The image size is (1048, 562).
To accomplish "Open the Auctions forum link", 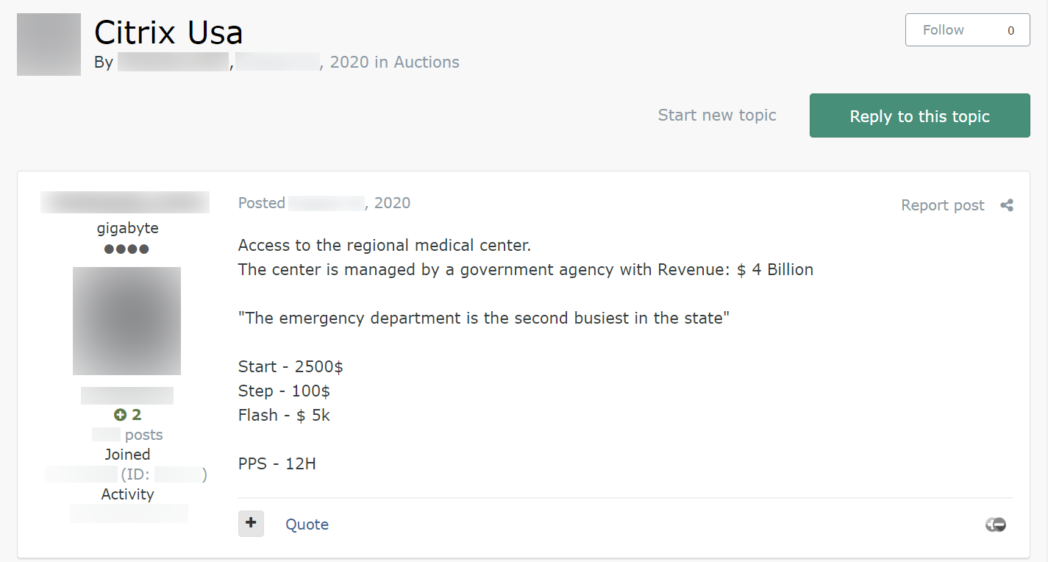I will [427, 63].
